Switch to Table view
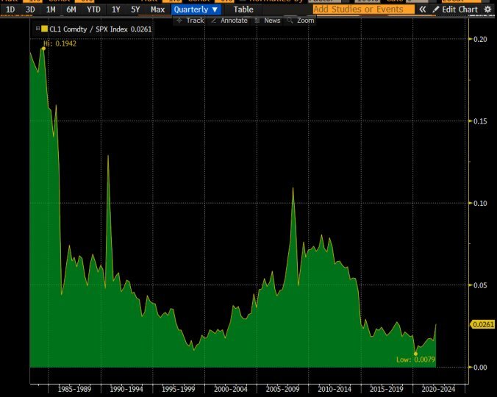497x397 pixels. coord(243,10)
